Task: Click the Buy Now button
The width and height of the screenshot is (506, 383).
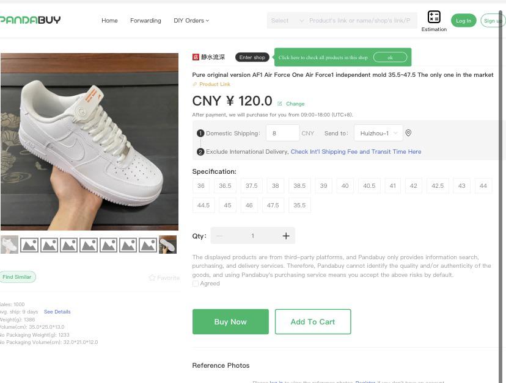Action: pyautogui.click(x=230, y=321)
